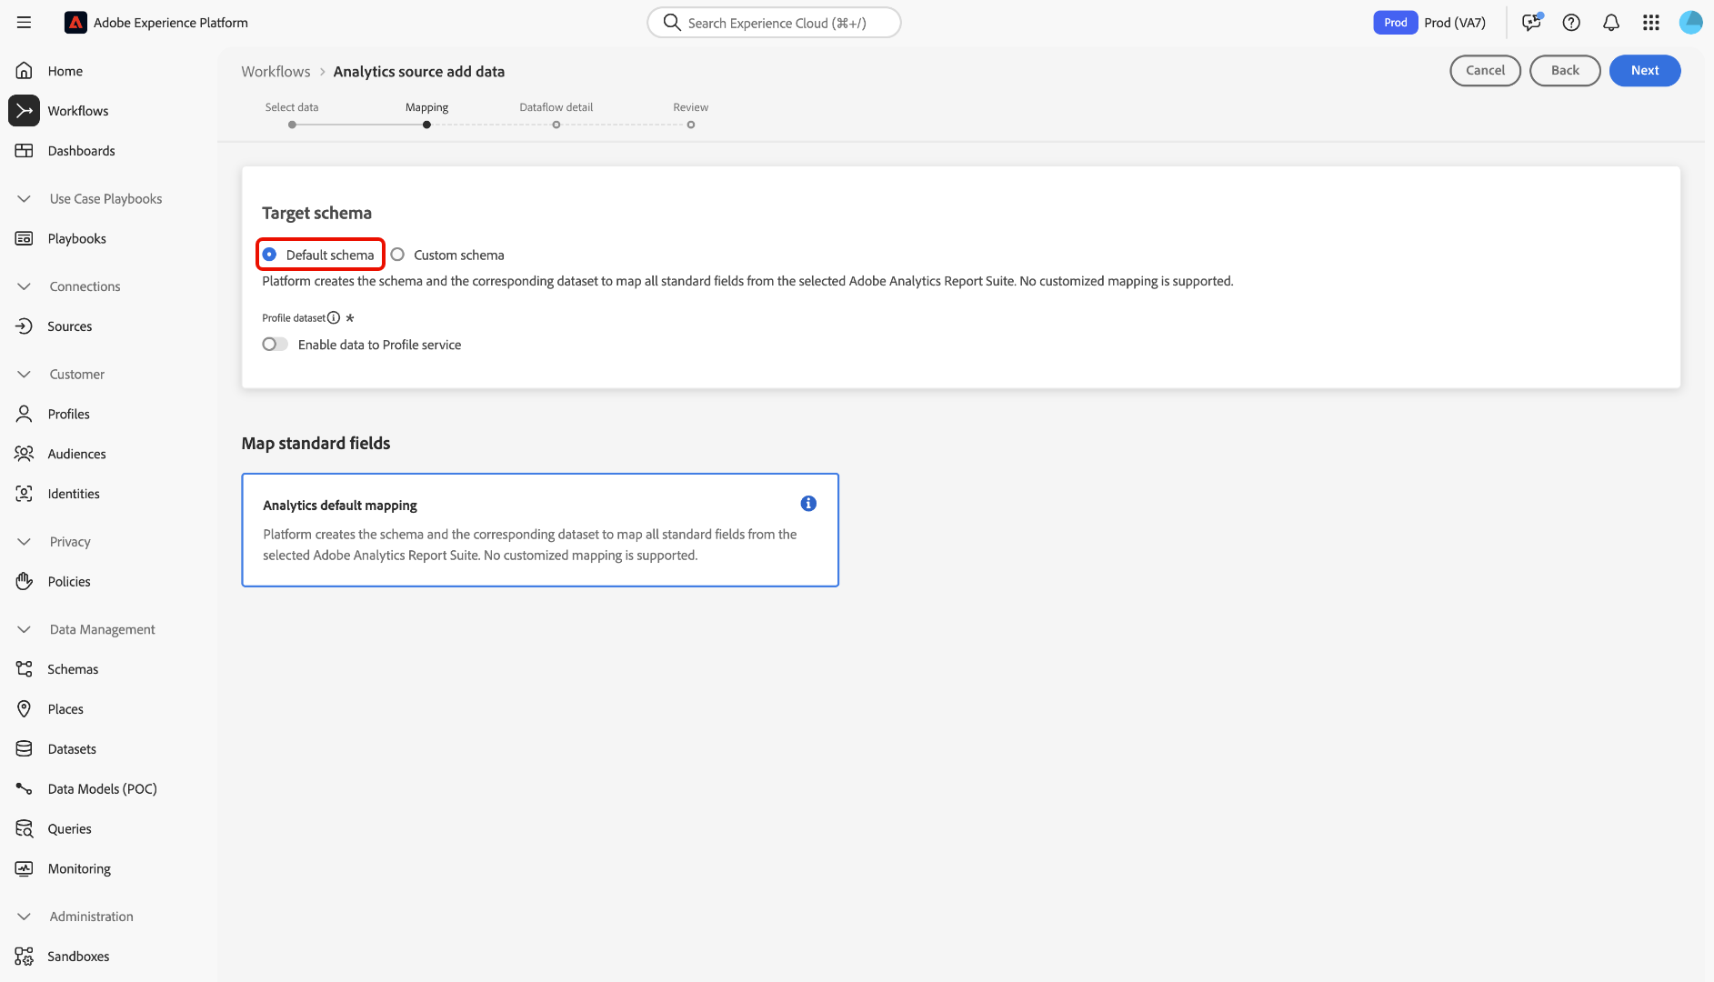
Task: Toggle Enable data to Profile service
Action: point(275,345)
